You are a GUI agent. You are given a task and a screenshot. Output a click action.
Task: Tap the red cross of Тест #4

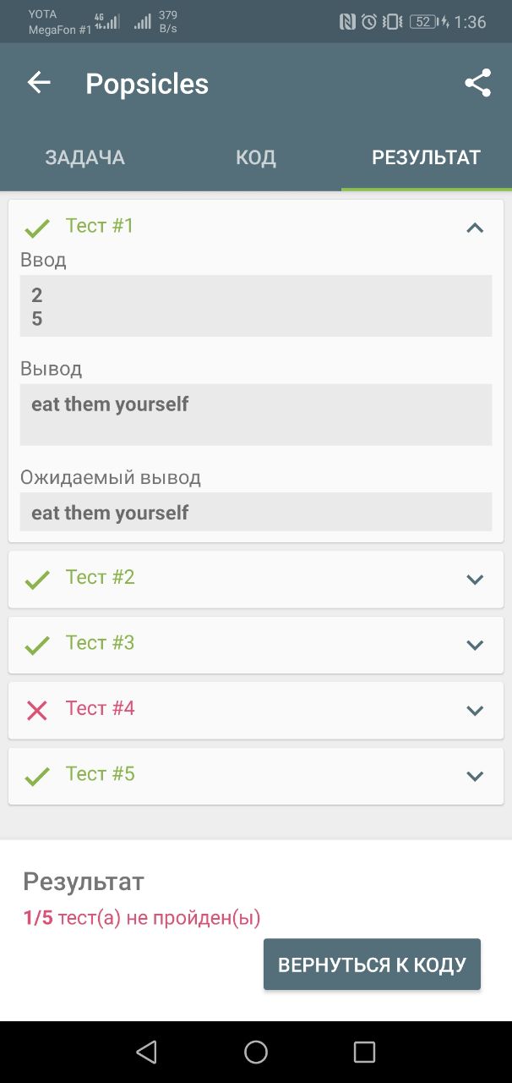click(x=36, y=710)
